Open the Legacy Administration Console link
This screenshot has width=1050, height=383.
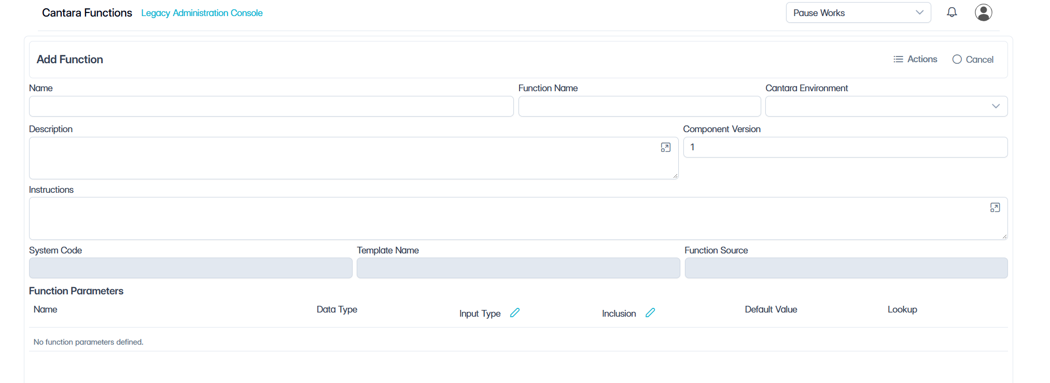[202, 13]
